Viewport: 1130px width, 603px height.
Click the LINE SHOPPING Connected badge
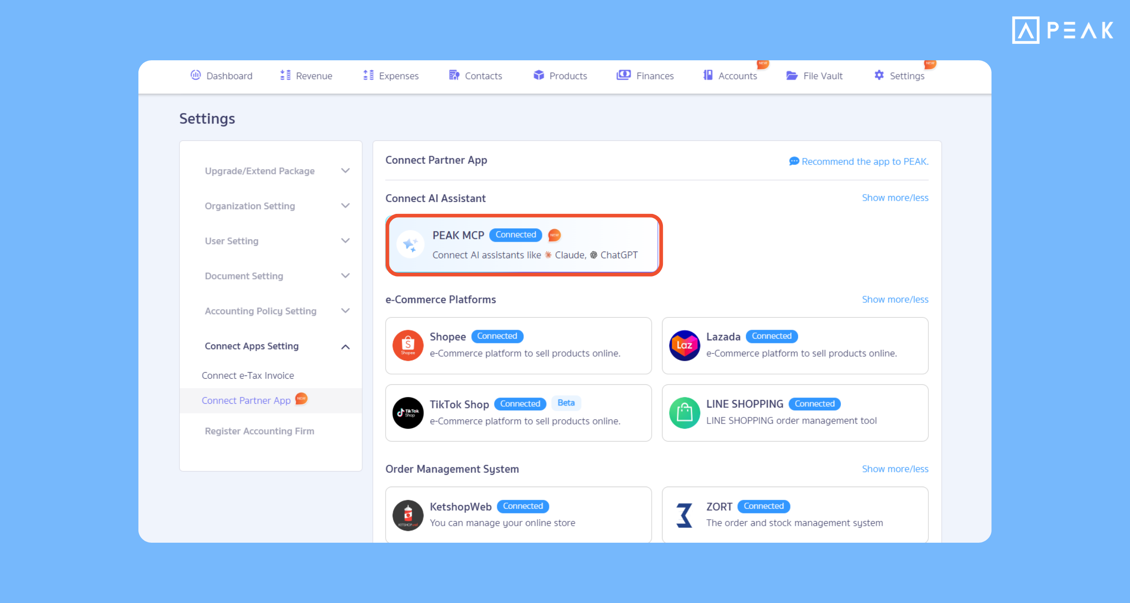pyautogui.click(x=815, y=404)
